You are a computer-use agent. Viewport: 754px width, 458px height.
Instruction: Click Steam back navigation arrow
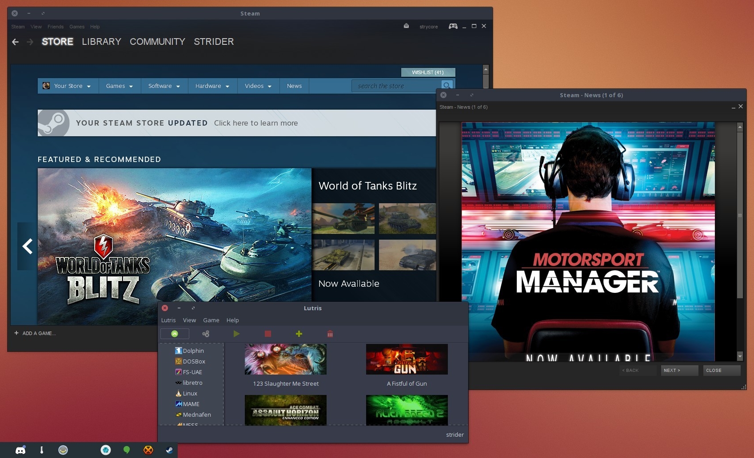click(16, 42)
